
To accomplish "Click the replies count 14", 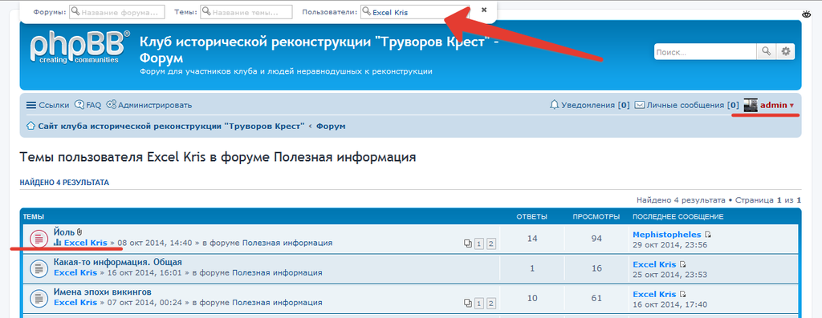I will point(532,239).
